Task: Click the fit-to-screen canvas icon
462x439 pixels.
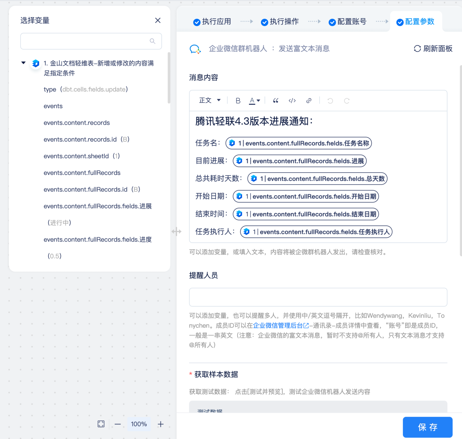Action: (x=101, y=424)
